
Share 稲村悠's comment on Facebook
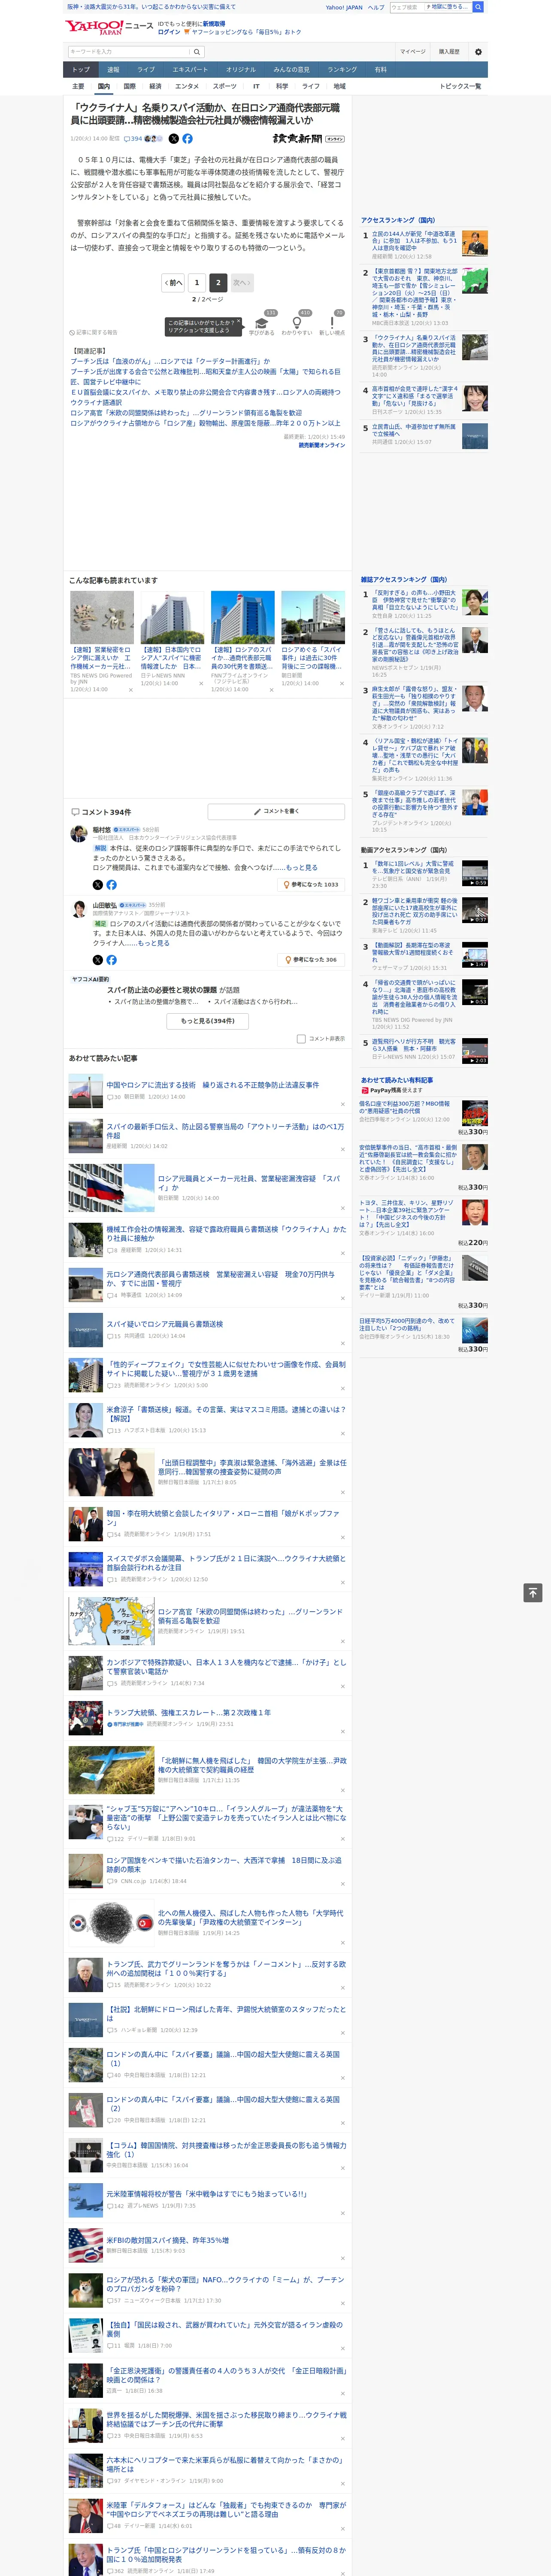point(111,885)
